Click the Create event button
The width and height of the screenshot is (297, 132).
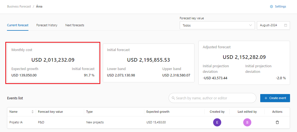(275, 98)
